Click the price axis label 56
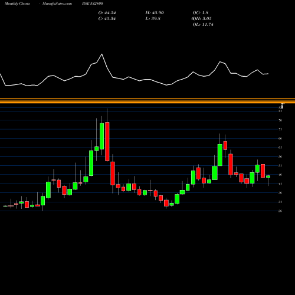 tap(280, 156)
